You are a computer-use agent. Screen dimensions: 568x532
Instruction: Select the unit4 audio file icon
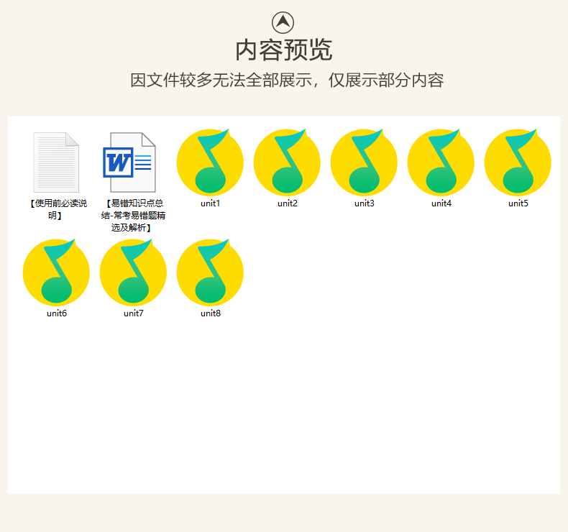click(x=441, y=162)
